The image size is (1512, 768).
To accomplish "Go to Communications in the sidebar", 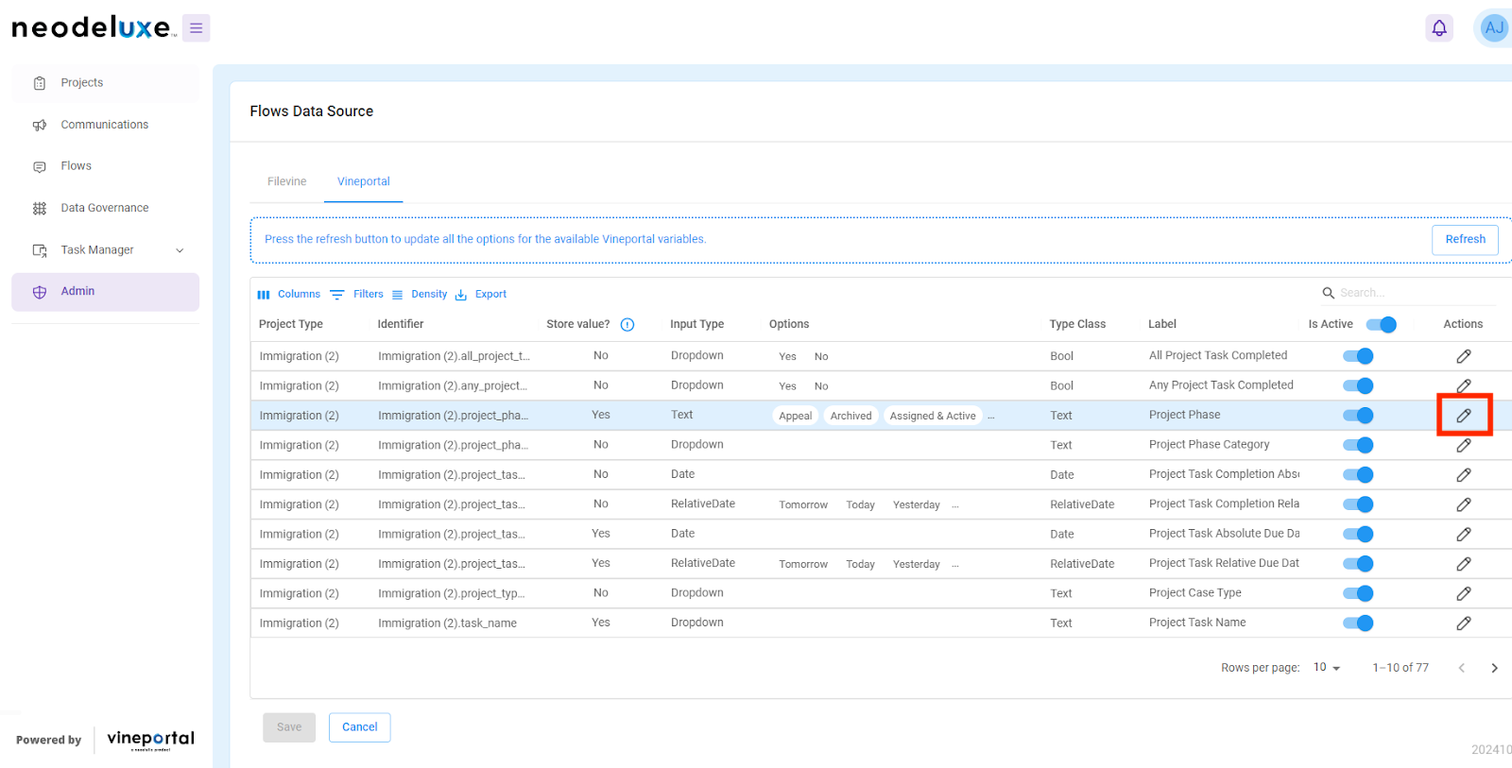I will 105,125.
